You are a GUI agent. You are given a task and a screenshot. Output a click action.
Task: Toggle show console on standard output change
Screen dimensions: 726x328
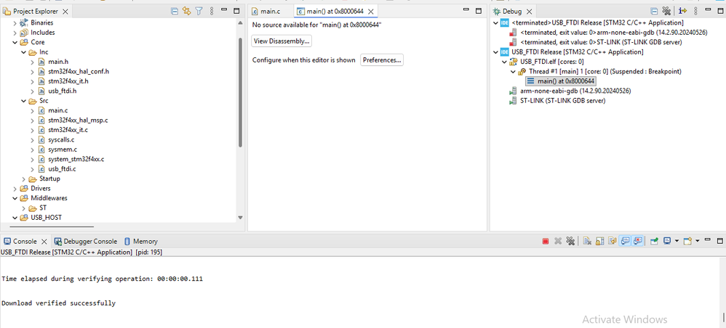pos(625,241)
